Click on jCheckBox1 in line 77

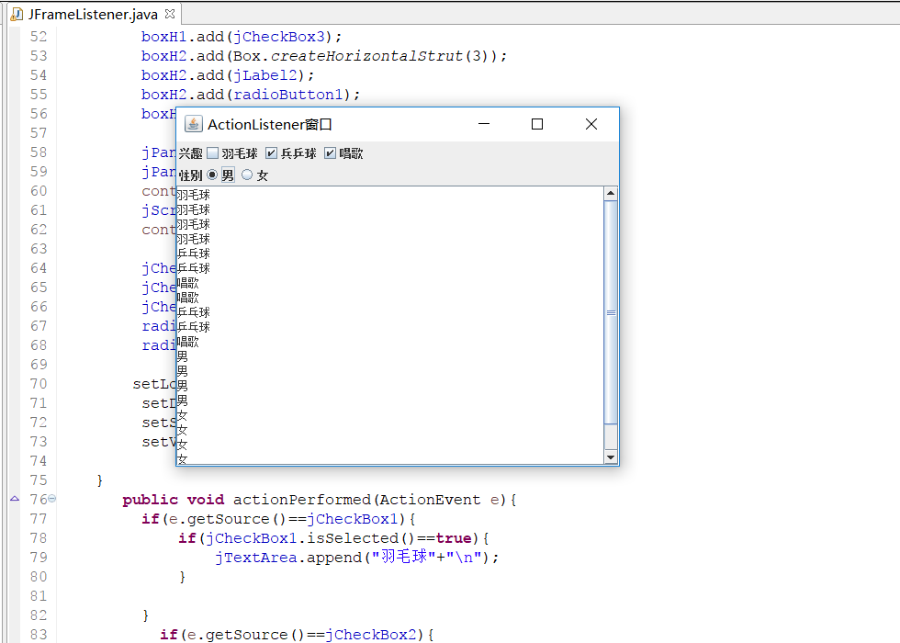353,519
